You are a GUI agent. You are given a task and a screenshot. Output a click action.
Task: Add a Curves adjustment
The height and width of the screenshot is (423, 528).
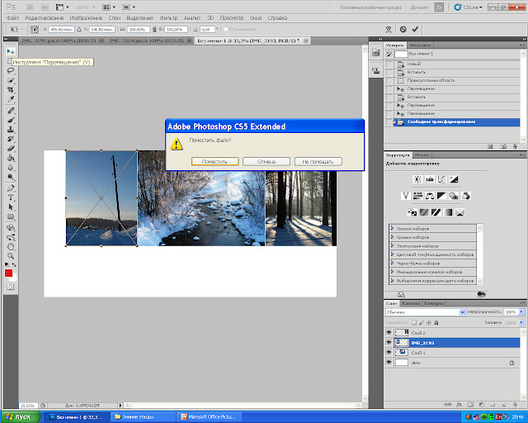coord(441,179)
